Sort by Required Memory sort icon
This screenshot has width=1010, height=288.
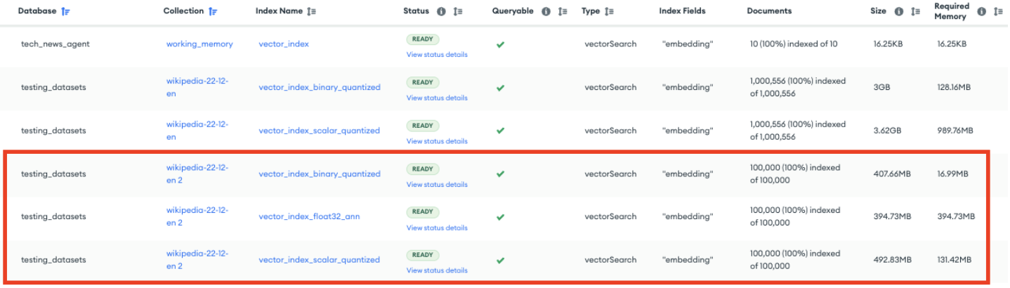click(998, 11)
